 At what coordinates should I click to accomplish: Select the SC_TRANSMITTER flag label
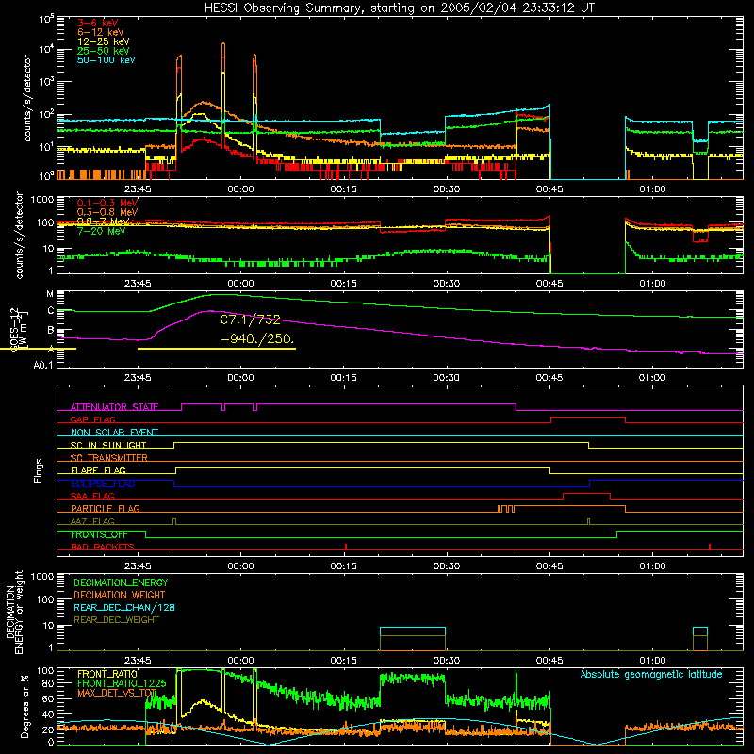tap(109, 457)
